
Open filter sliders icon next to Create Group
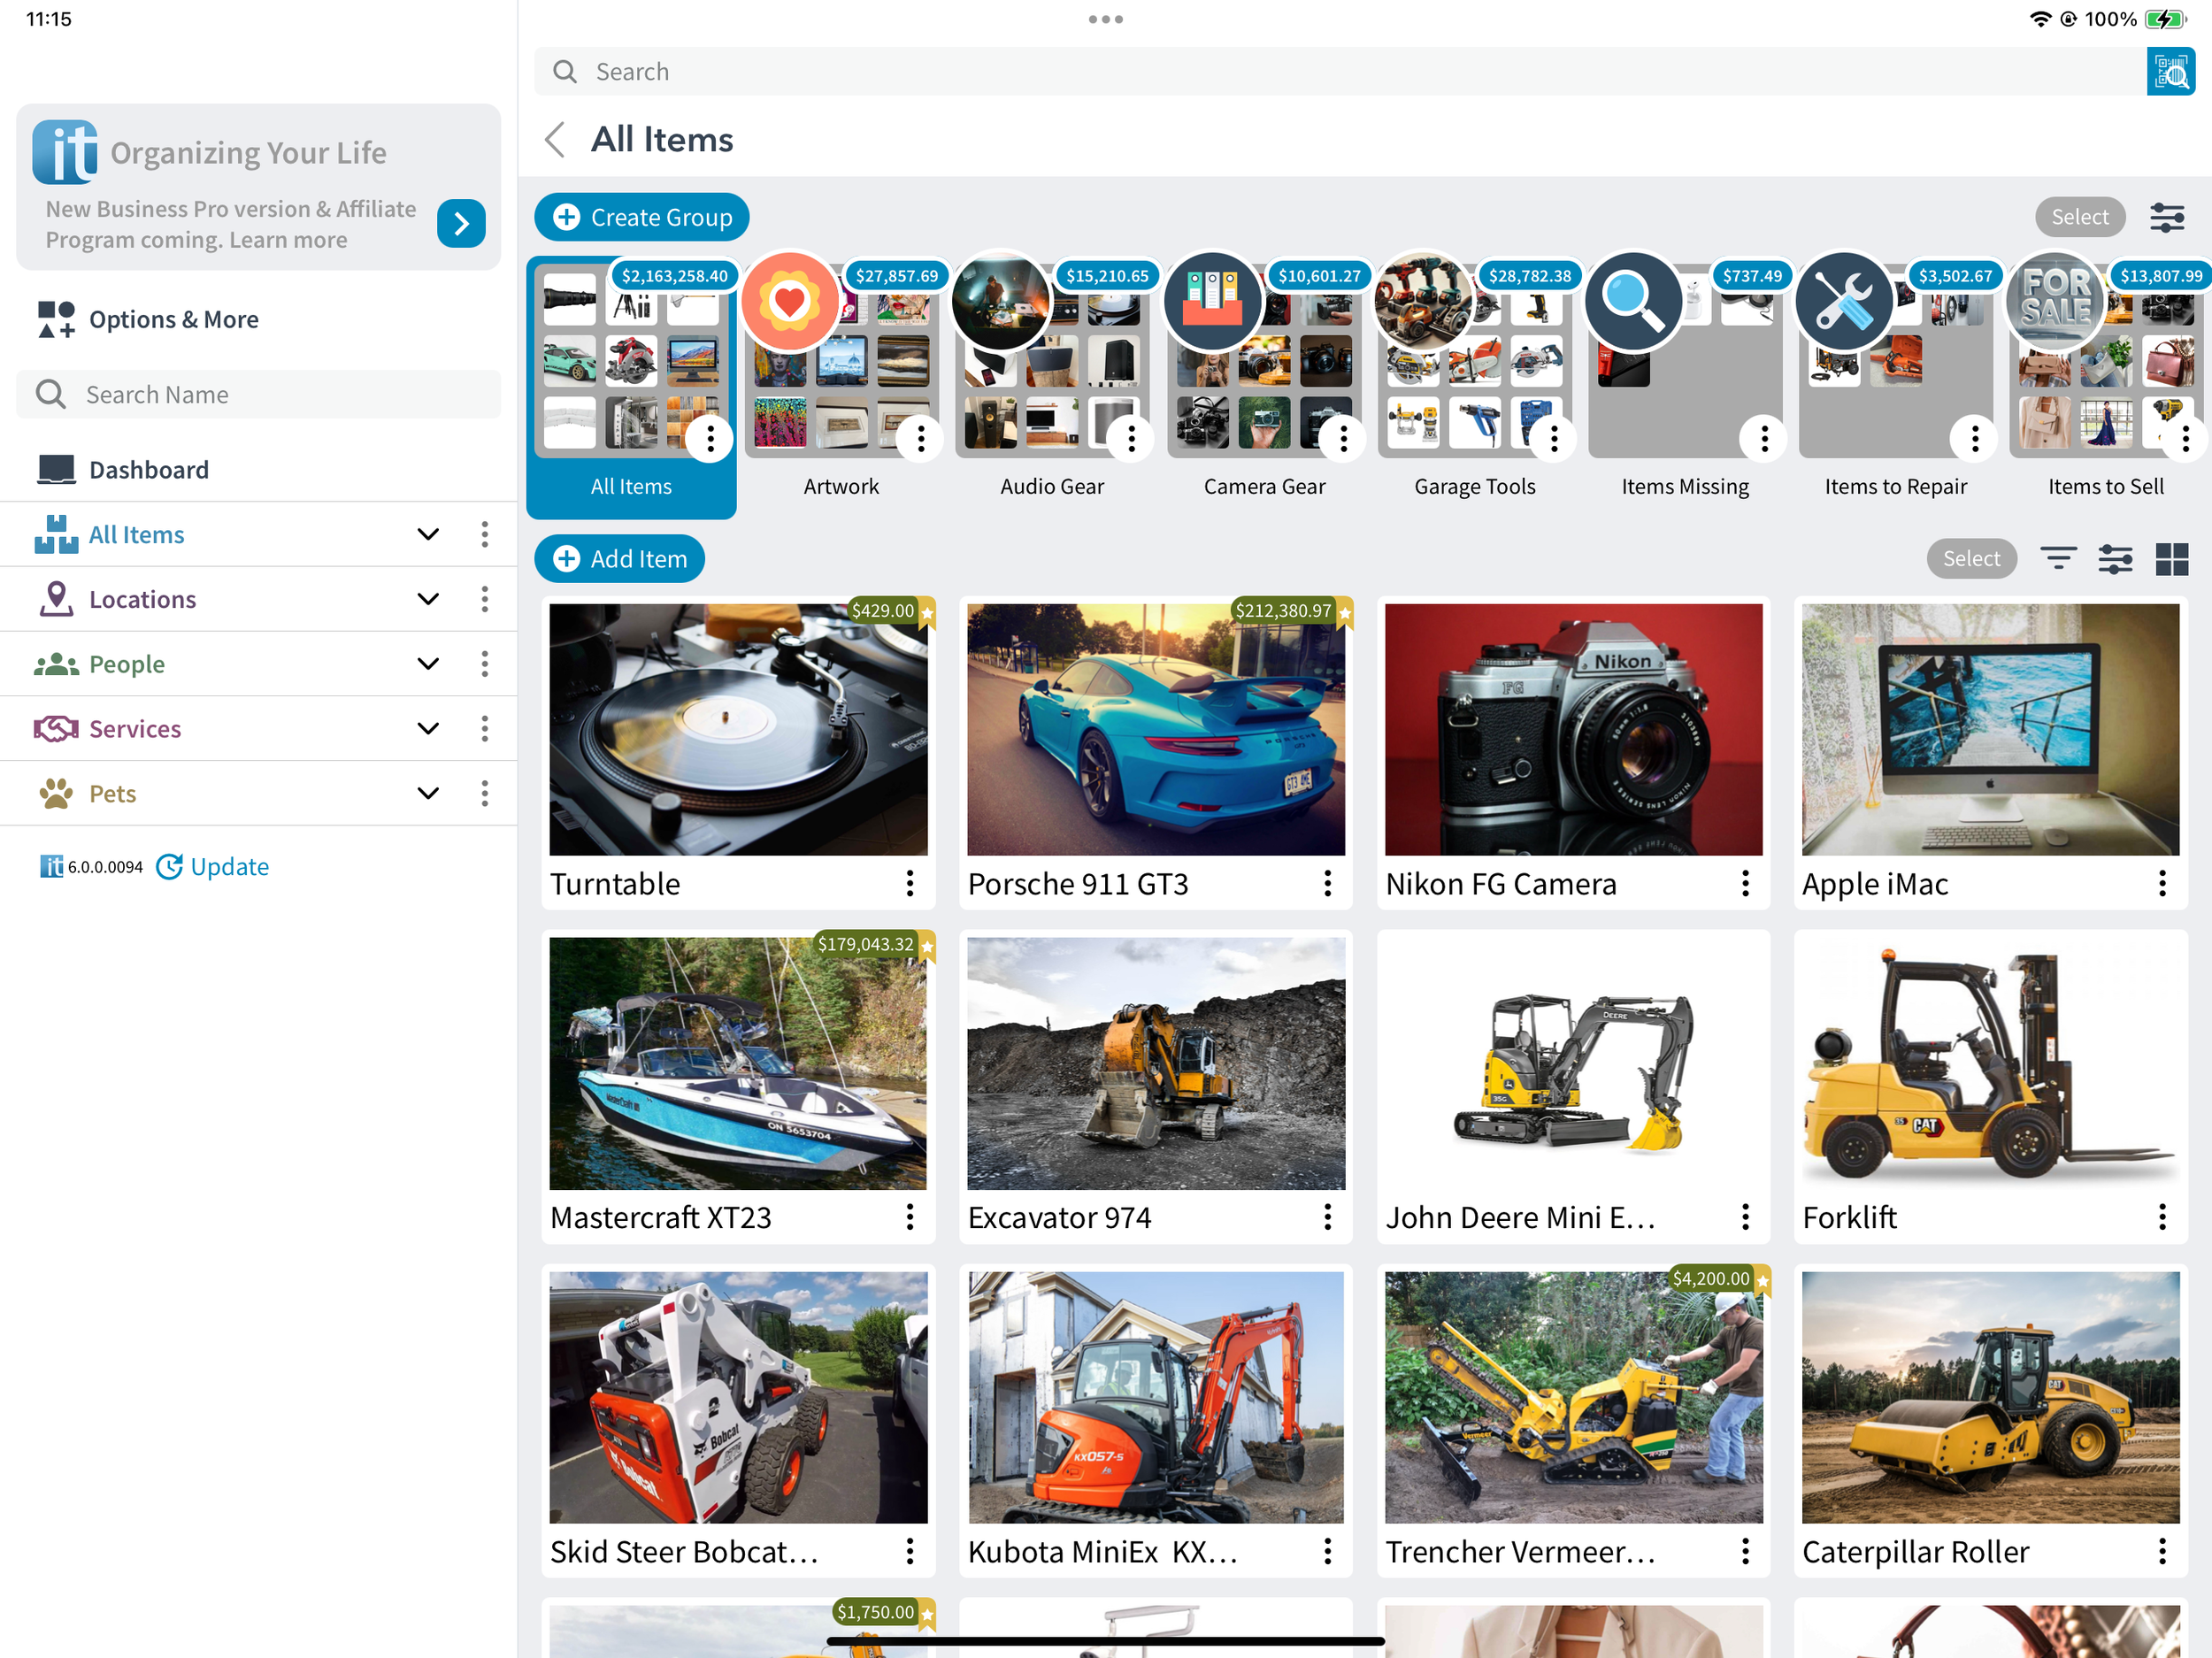pos(2166,217)
